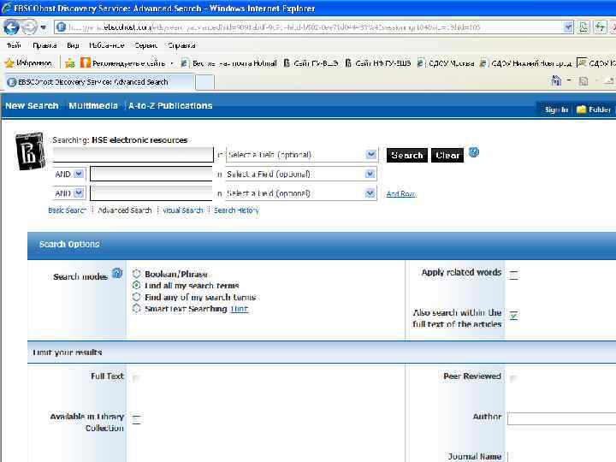Open the Hotmail favorites bar link
616x462 pixels.
pyautogui.click(x=228, y=62)
